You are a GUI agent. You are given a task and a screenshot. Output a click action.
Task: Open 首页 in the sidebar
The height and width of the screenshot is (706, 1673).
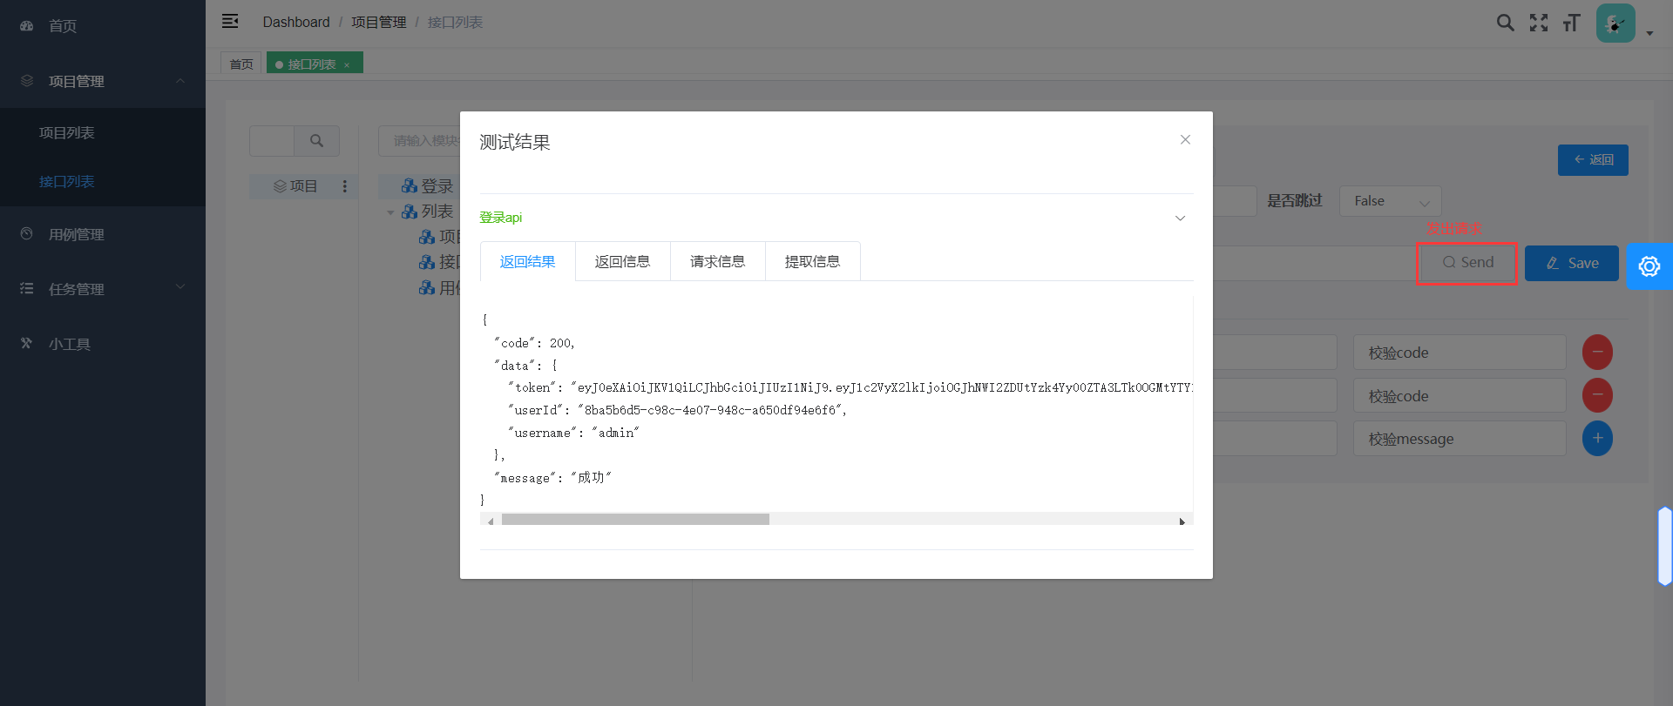click(103, 26)
